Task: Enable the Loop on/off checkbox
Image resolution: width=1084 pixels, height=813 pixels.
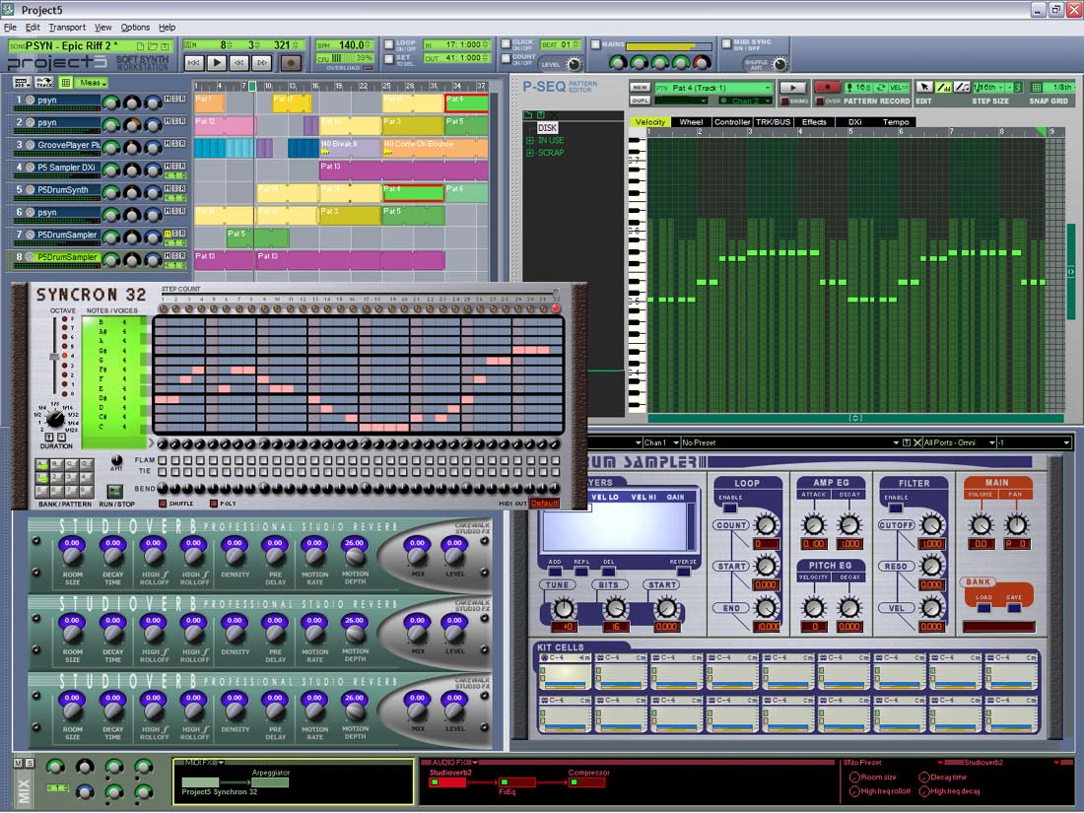Action: [x=388, y=45]
